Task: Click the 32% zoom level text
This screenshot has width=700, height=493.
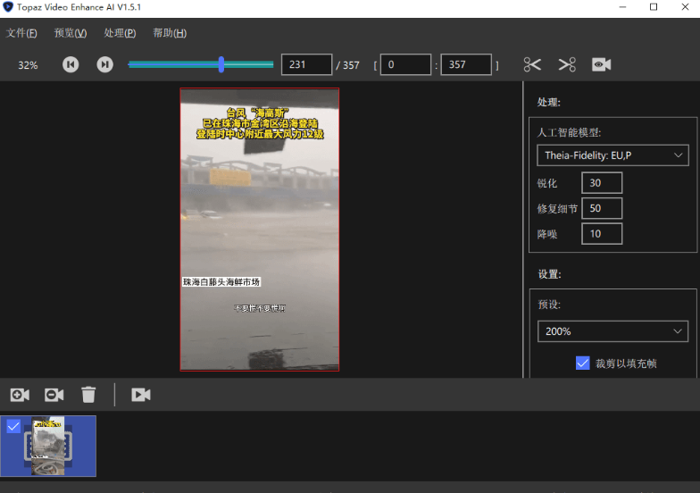Action: [28, 65]
